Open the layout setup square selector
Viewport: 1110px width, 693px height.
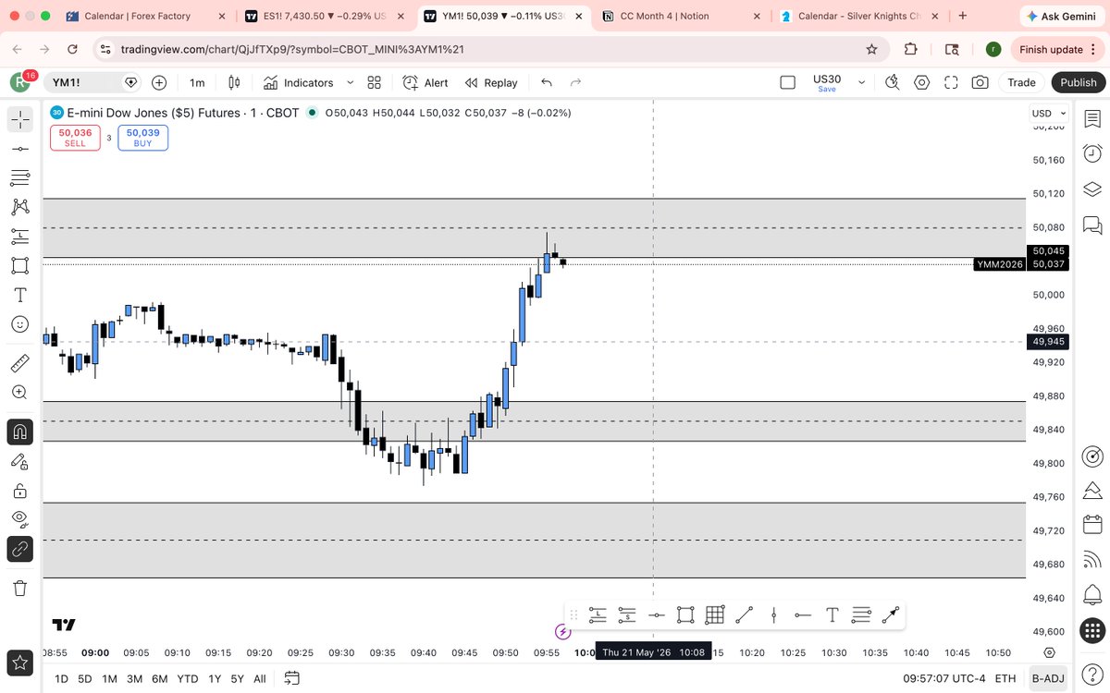787,82
